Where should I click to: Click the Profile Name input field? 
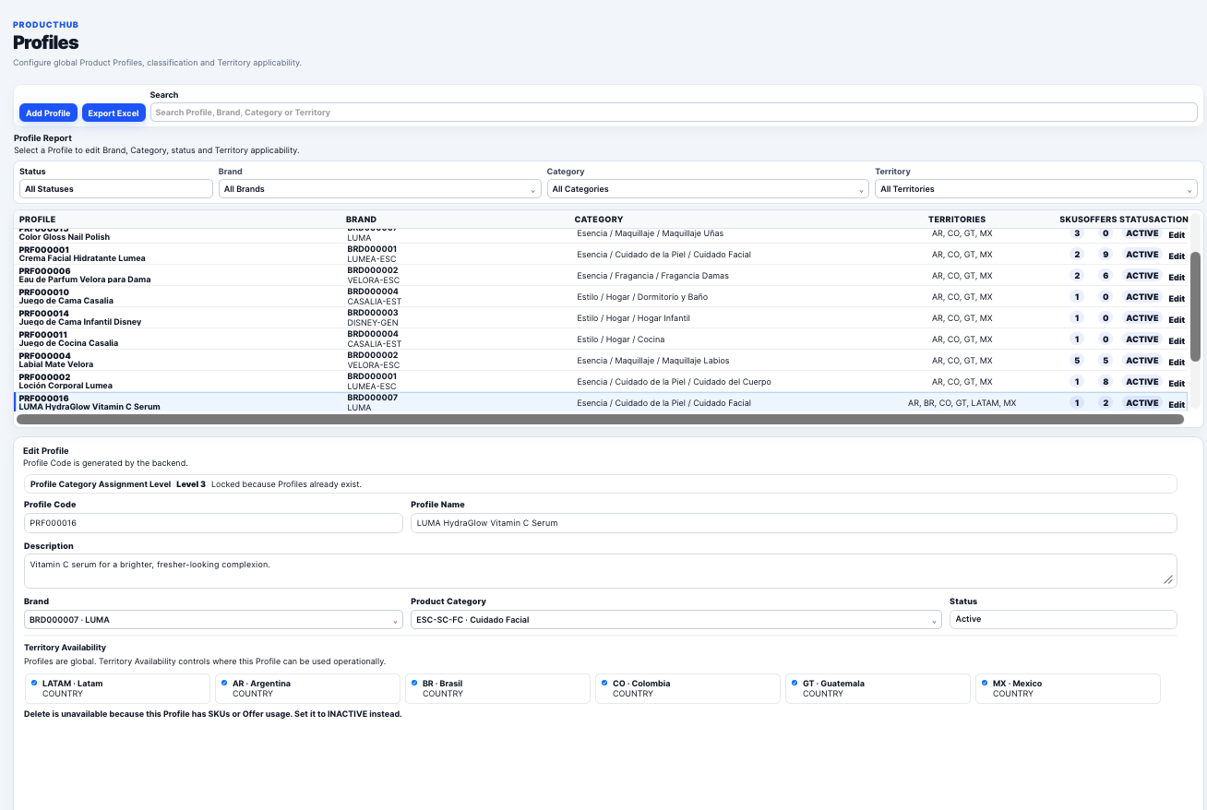pos(794,523)
